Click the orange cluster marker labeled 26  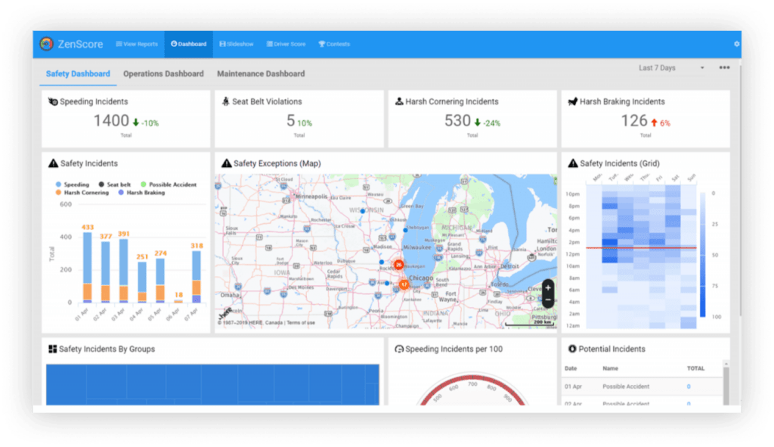(x=399, y=265)
